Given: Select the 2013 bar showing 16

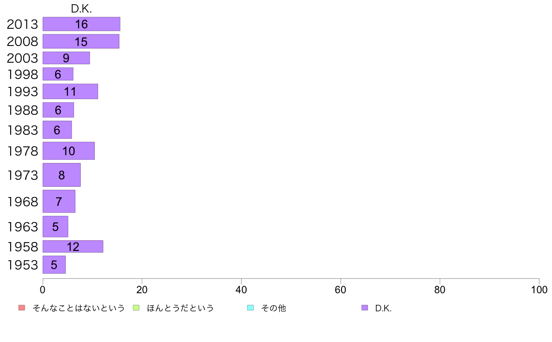Looking at the screenshot, I should (81, 24).
